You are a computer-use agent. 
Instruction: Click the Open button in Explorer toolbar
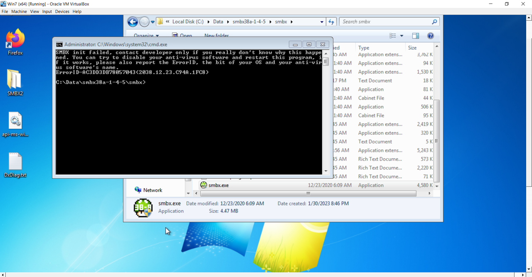(182, 36)
